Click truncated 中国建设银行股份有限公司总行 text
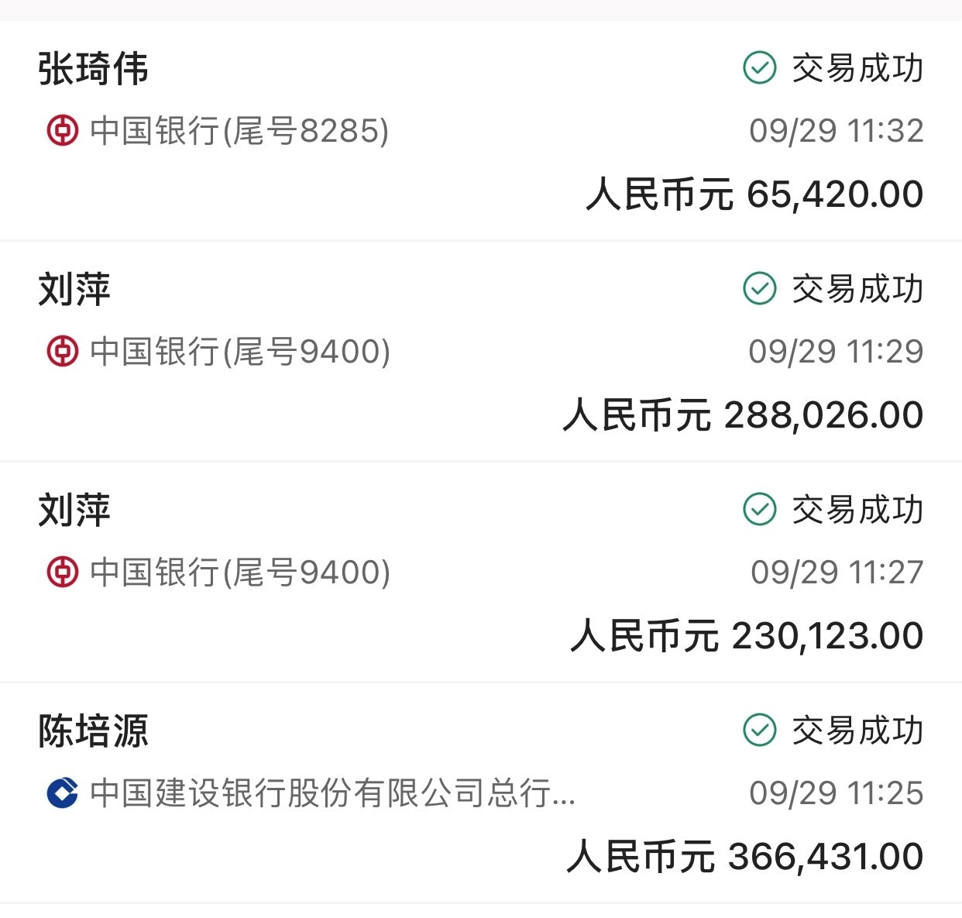Image resolution: width=962 pixels, height=918 pixels. pyautogui.click(x=333, y=793)
